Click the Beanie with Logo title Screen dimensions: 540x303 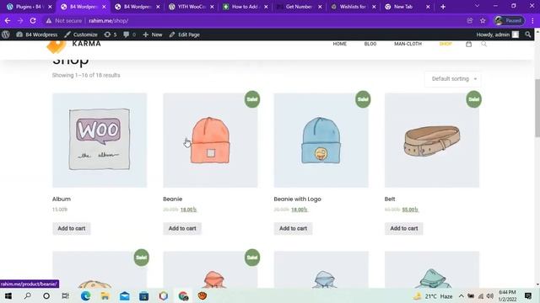click(x=297, y=199)
